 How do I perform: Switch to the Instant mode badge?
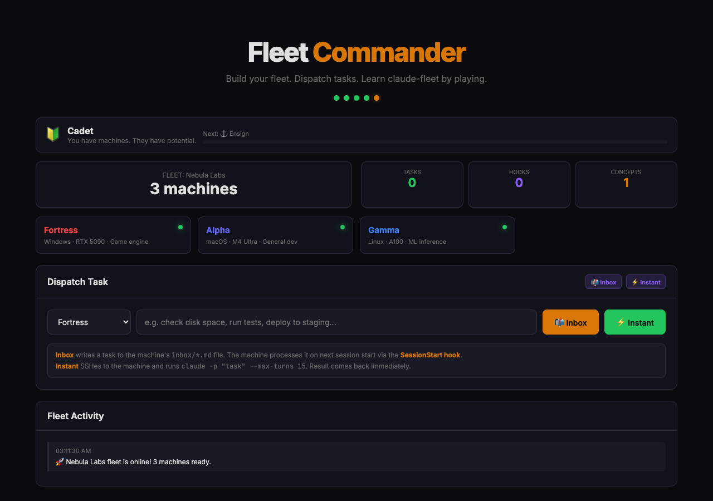[x=646, y=282]
